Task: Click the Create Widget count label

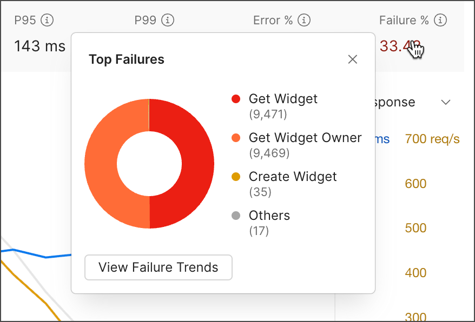Action: tap(259, 192)
